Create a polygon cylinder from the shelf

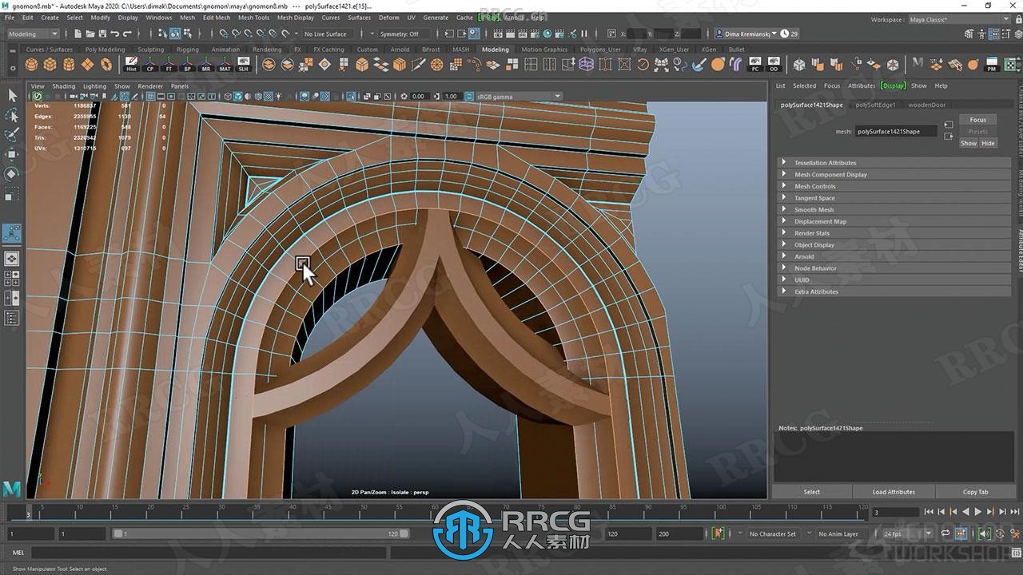pos(69,65)
